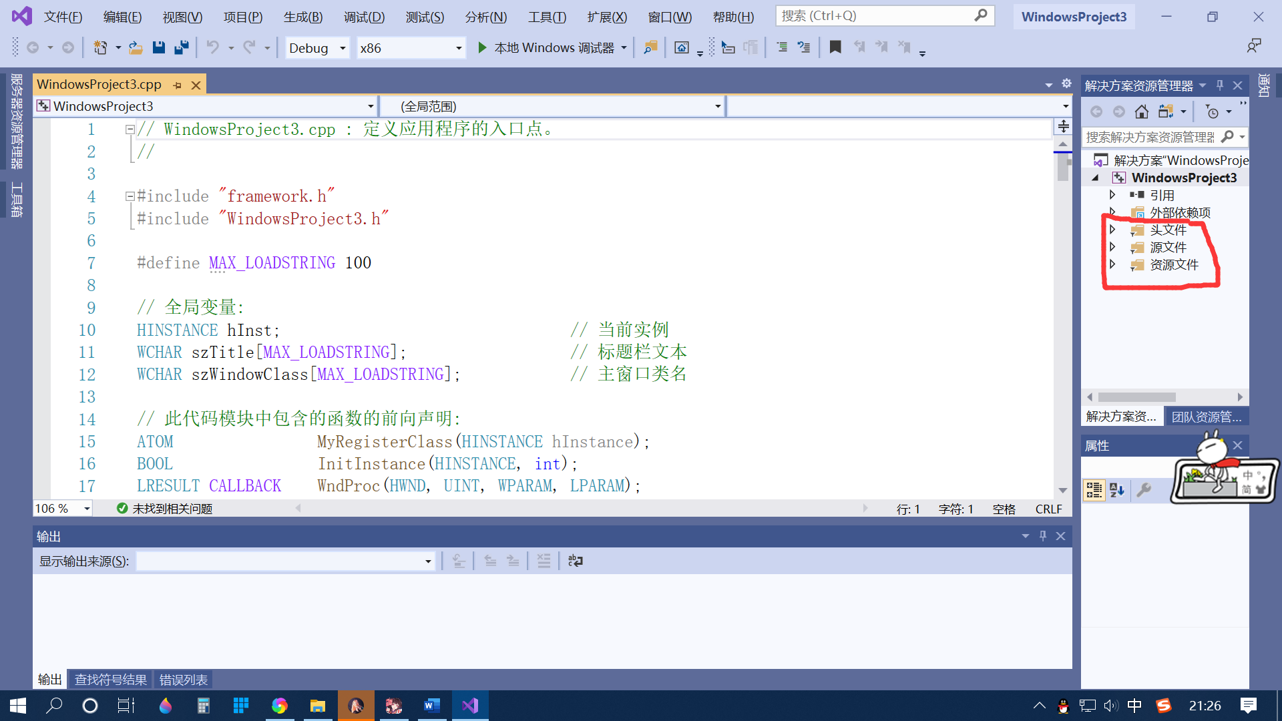Image resolution: width=1282 pixels, height=721 pixels.
Task: Click the Find in Files icon
Action: tap(650, 47)
